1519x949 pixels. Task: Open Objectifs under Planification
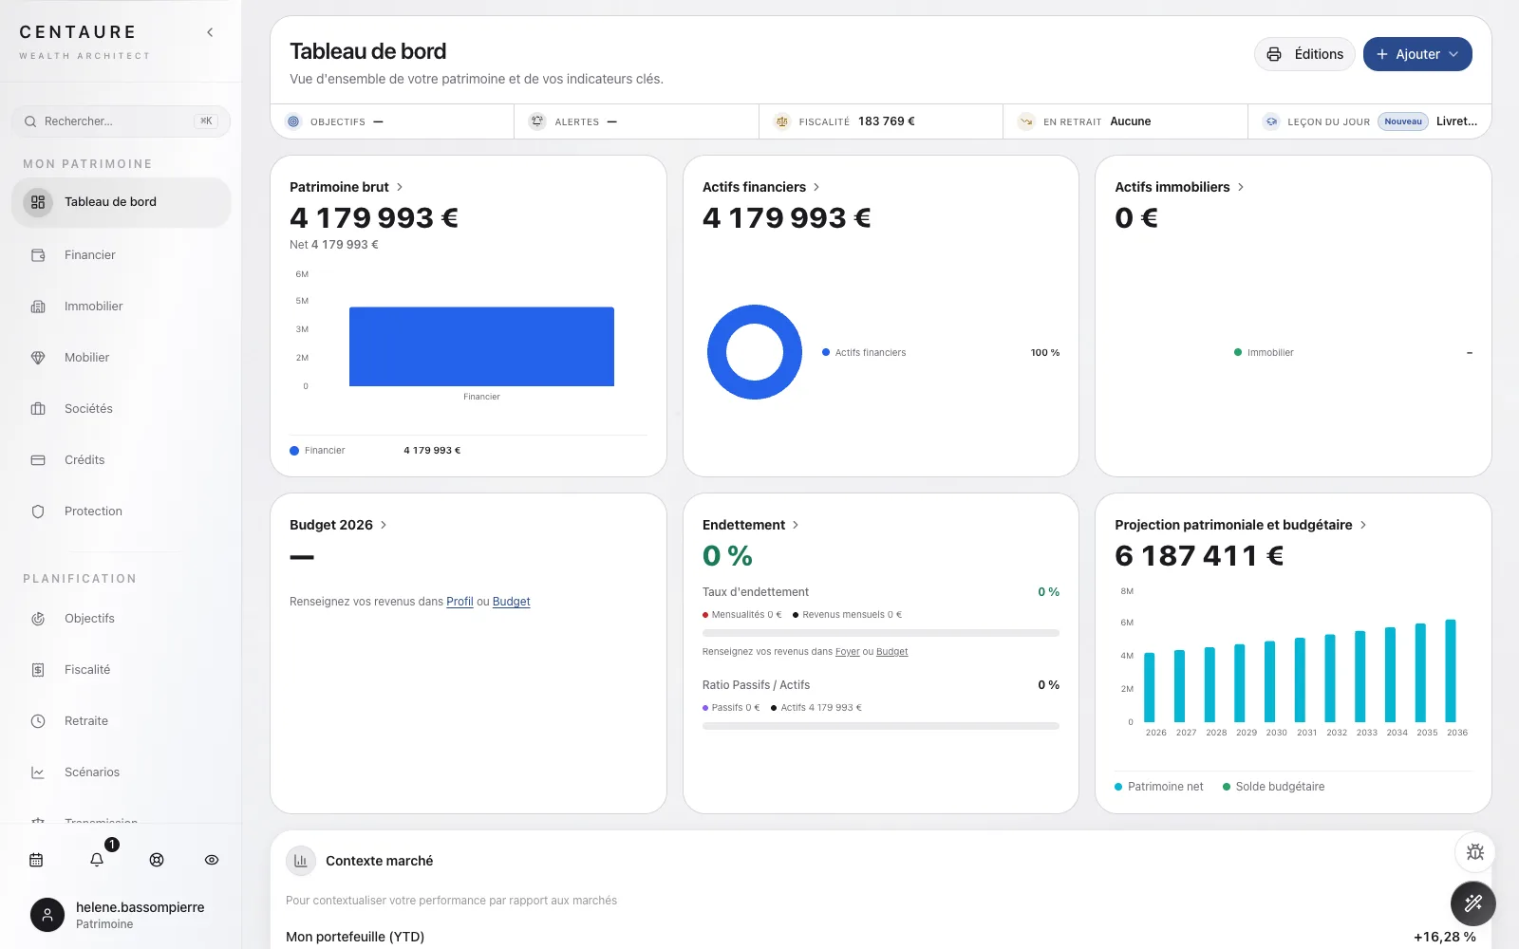pos(122,619)
